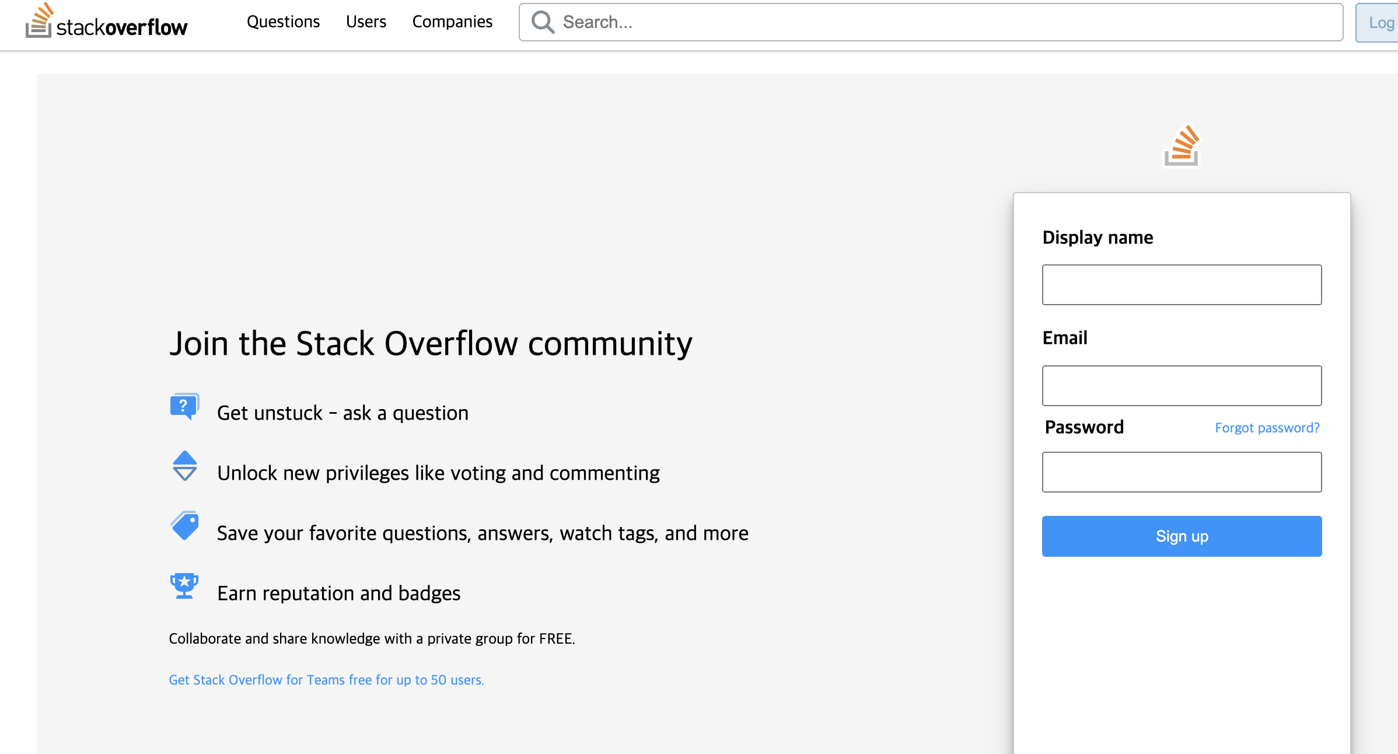Click 'Earn reputation and badges' text
This screenshot has height=754, width=1398.
tap(338, 594)
